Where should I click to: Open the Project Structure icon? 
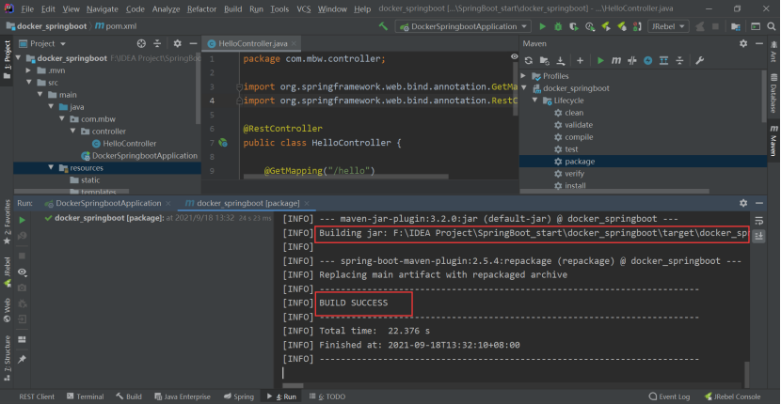736,26
